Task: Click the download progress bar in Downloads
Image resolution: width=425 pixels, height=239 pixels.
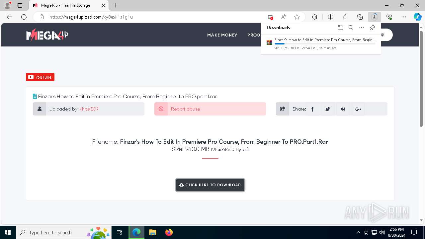Action: [325, 44]
